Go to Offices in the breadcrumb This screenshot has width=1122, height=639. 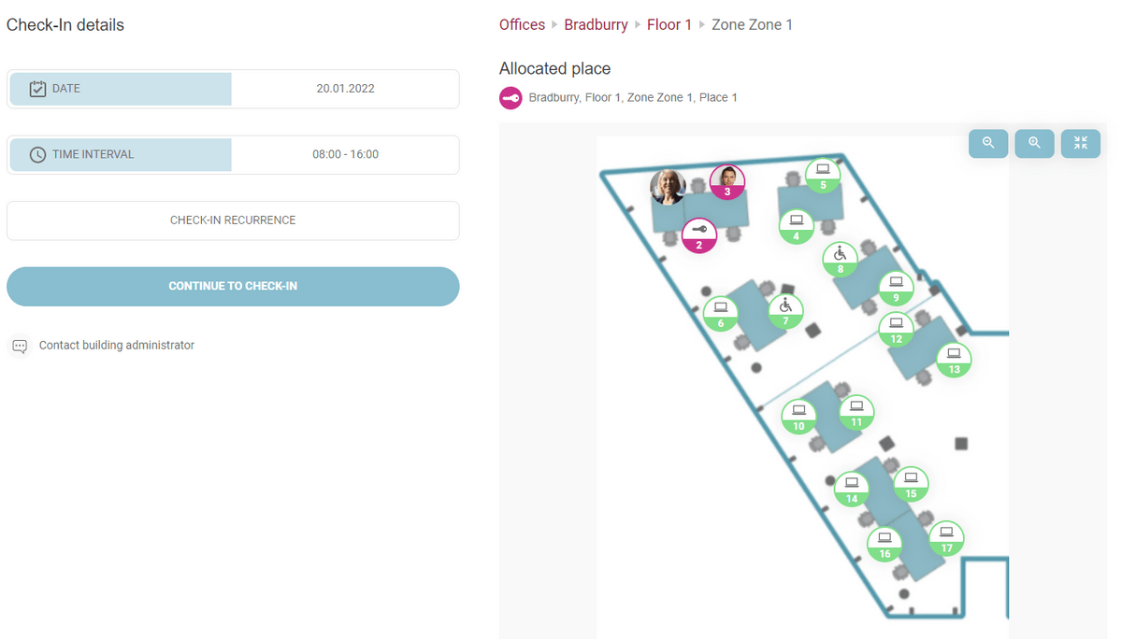[522, 25]
